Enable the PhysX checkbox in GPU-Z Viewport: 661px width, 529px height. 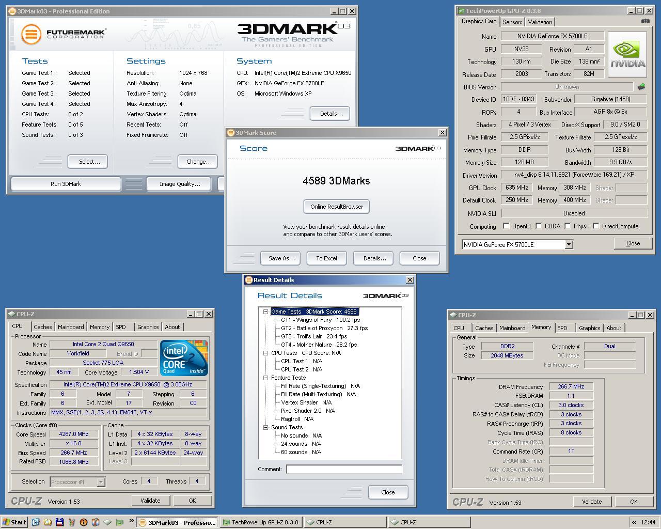point(568,226)
